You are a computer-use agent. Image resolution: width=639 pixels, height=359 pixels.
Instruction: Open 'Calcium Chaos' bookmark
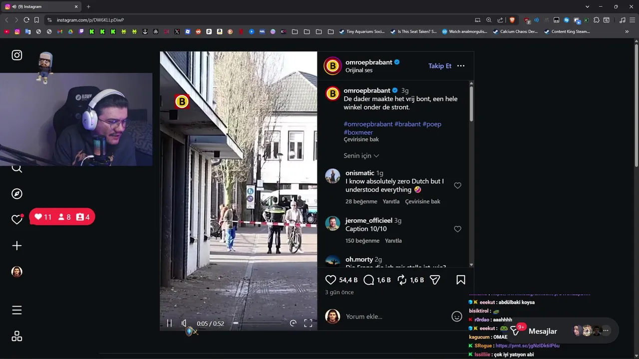click(x=515, y=31)
